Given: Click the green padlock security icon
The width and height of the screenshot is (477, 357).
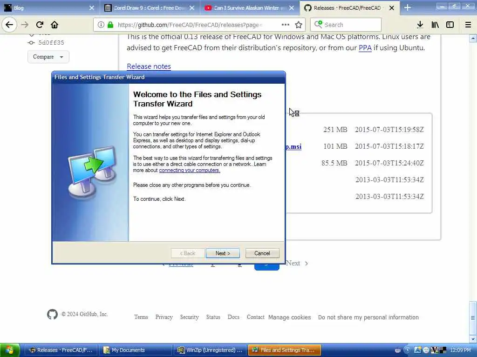Looking at the screenshot, I should (x=110, y=25).
